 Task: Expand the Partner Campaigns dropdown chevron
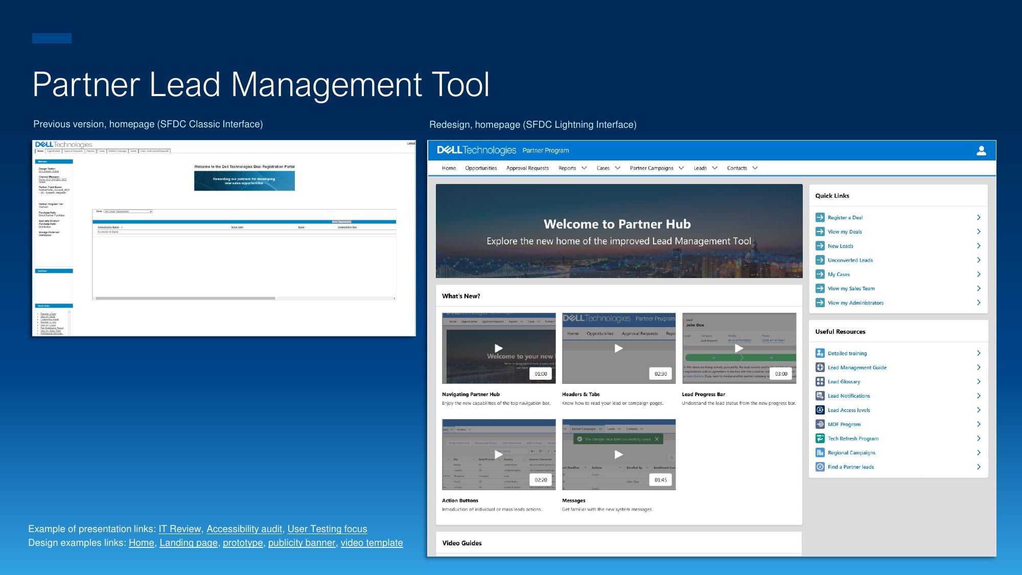681,168
